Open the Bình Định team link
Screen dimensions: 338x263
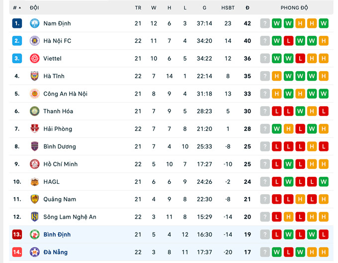tap(57, 235)
